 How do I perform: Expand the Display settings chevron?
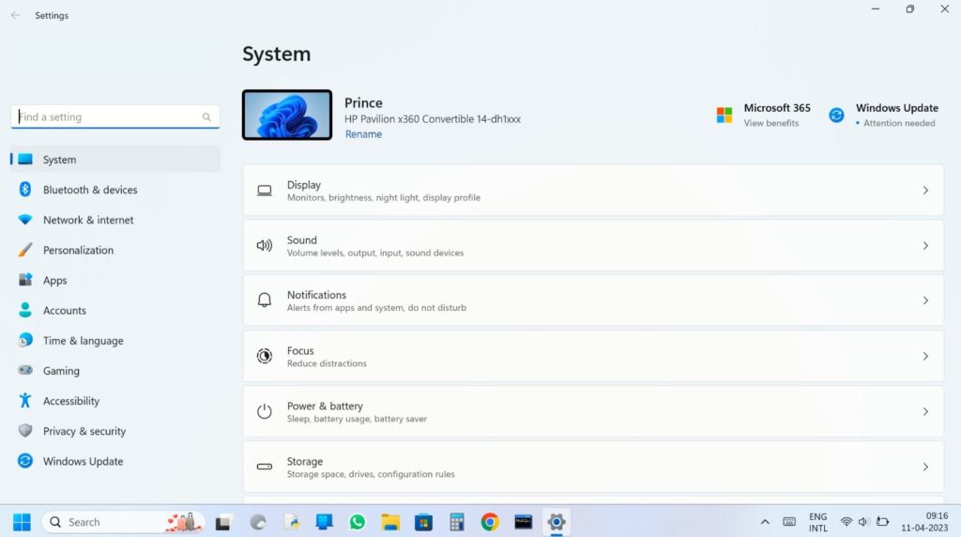[925, 191]
